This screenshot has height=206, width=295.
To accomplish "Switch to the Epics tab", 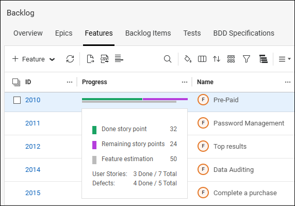I will [x=63, y=33].
